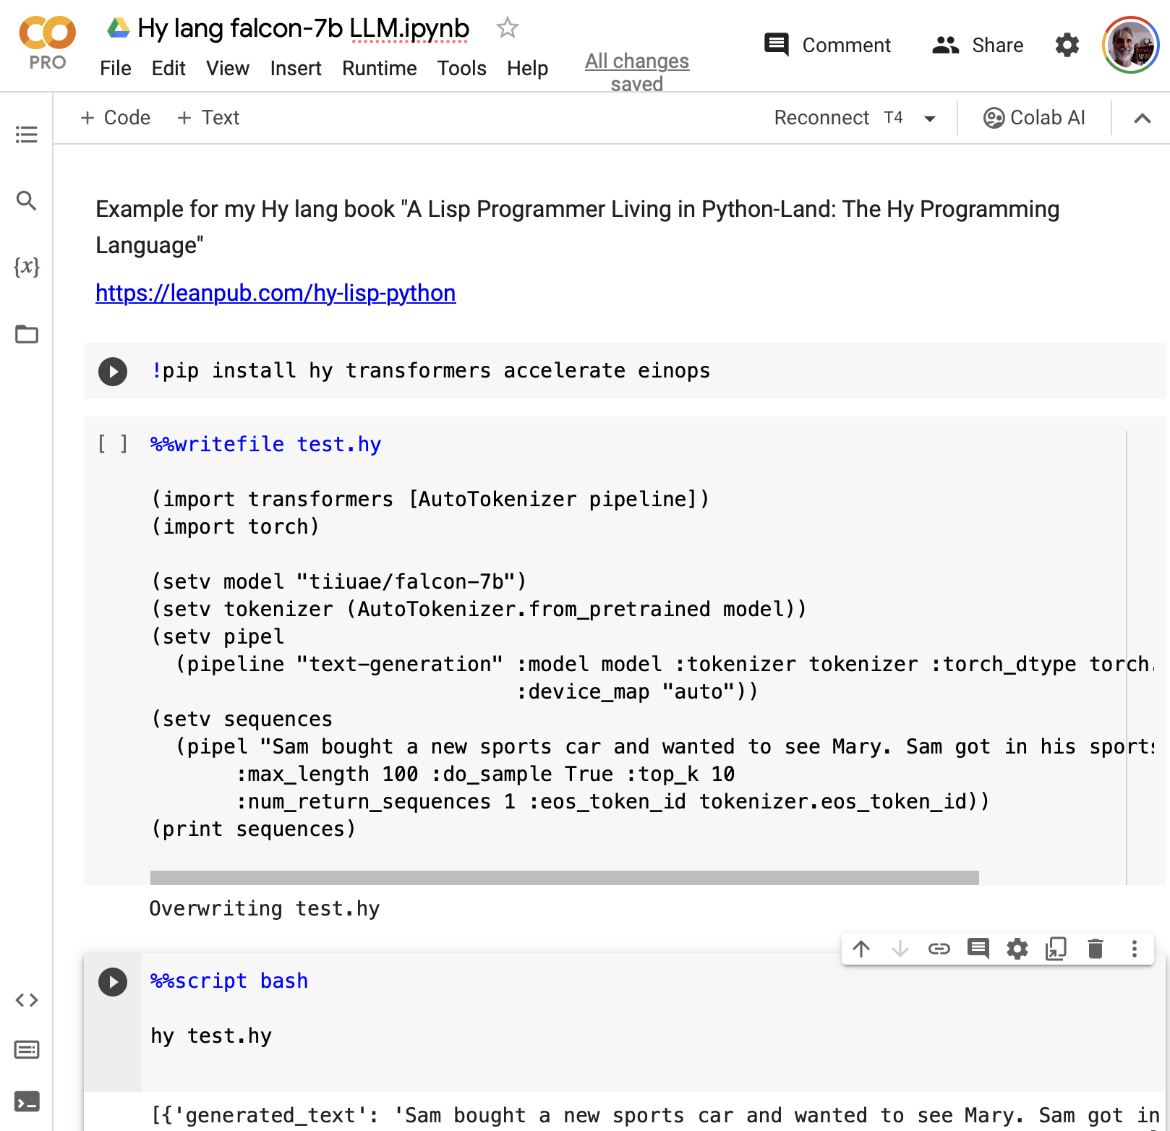Open the Files folder panel

coord(27,334)
